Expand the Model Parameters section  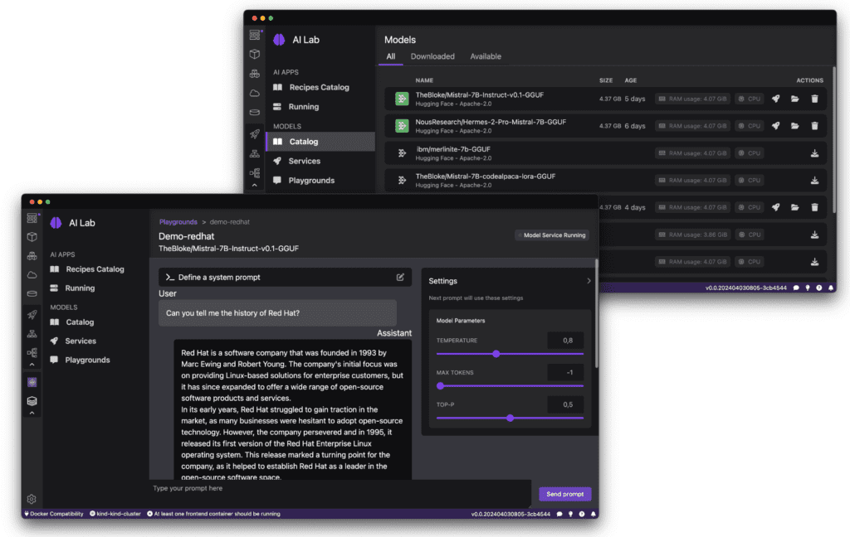[x=459, y=320]
